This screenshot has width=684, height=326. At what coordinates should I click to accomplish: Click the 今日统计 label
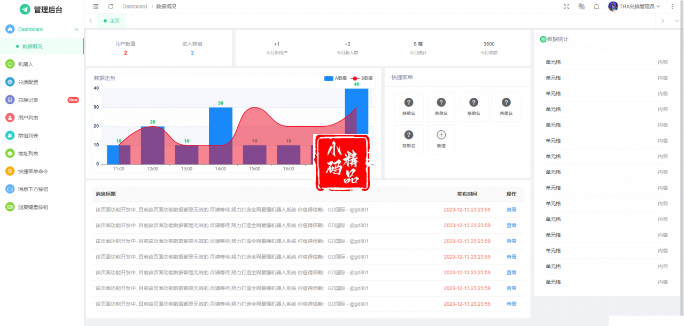(x=418, y=53)
